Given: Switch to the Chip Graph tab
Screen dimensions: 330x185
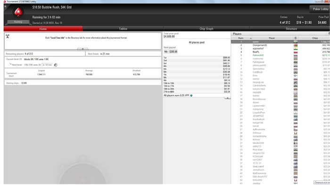Looking at the screenshot, I should pos(206,29).
